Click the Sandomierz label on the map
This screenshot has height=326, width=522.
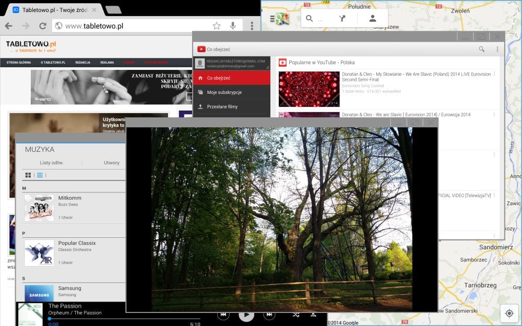click(x=496, y=247)
